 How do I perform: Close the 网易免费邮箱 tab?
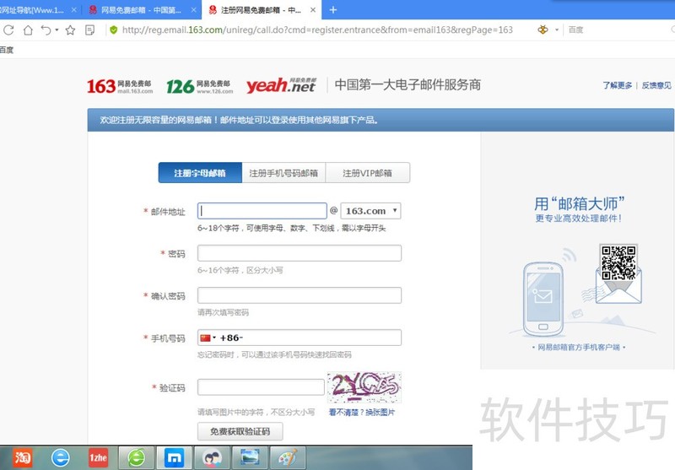click(x=193, y=9)
